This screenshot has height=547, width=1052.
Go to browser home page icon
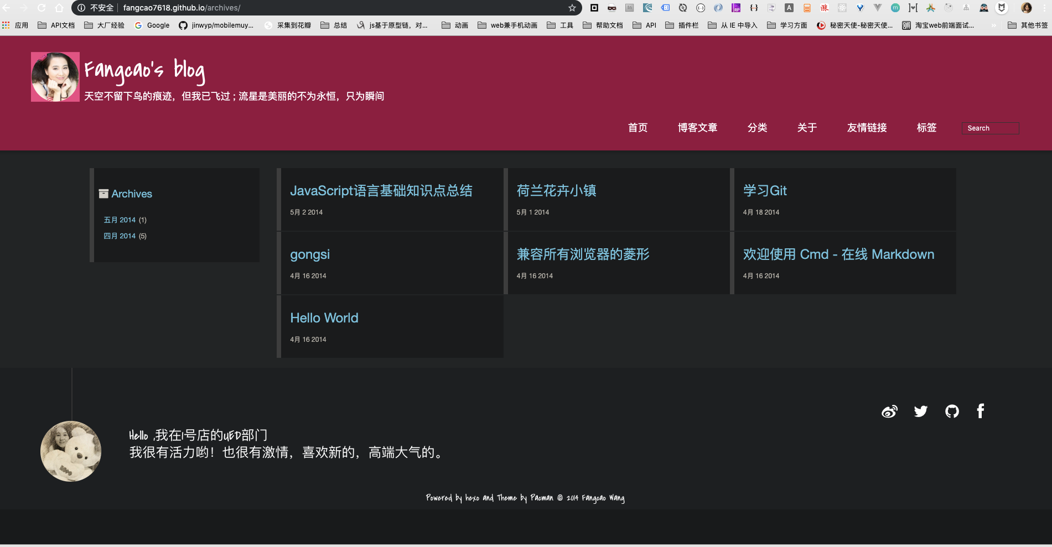pos(59,8)
